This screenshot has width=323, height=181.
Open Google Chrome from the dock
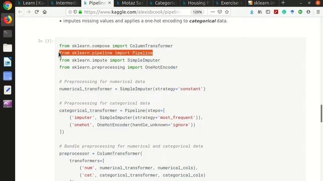[x=8, y=6]
